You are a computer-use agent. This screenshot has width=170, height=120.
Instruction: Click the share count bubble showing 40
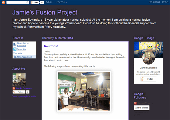tap(42, 2)
